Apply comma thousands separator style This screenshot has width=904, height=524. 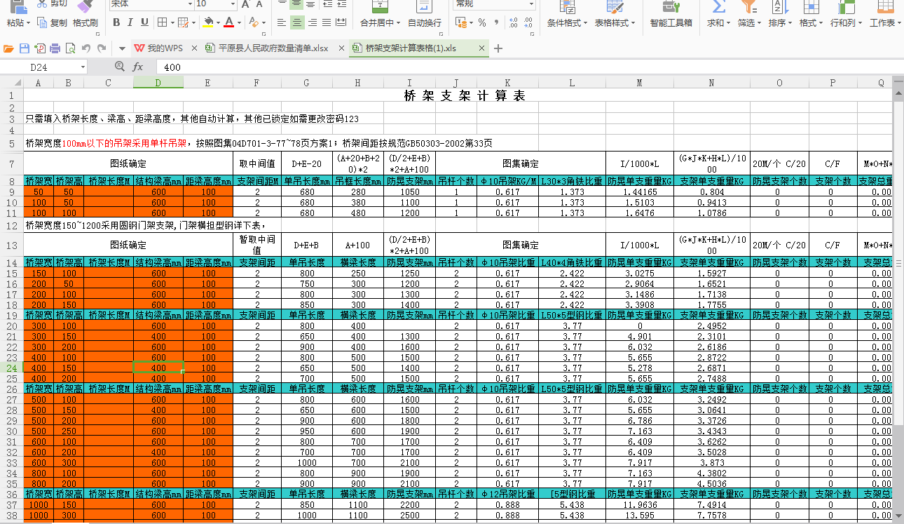point(497,22)
